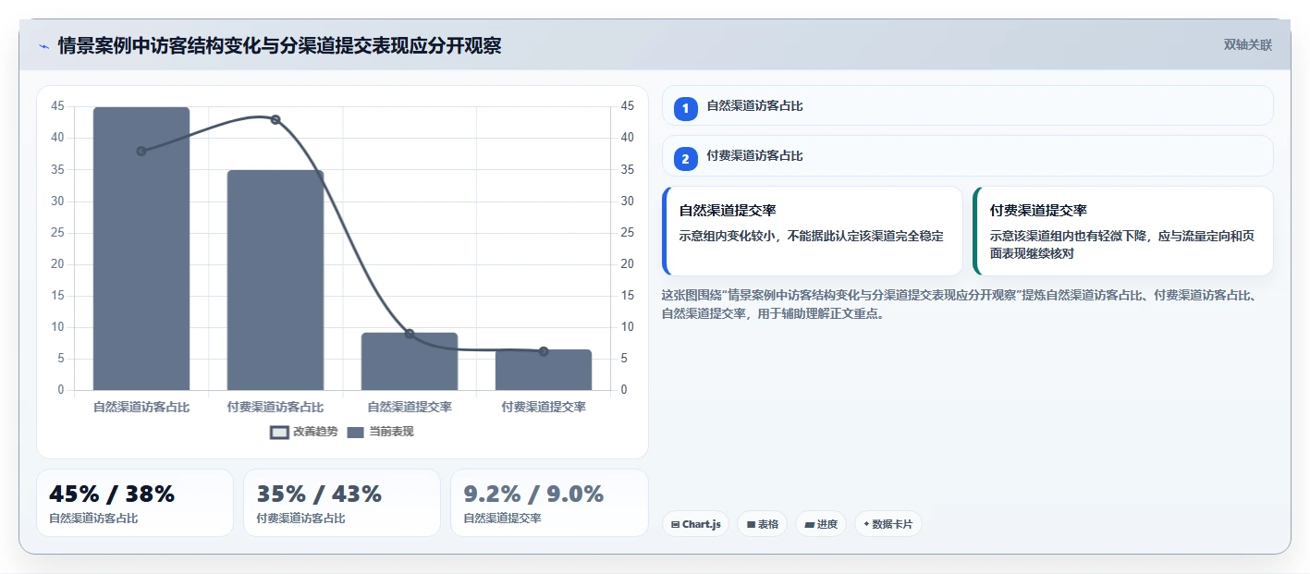Click the 付费渠道访客占比 bar in chart

[x=275, y=280]
